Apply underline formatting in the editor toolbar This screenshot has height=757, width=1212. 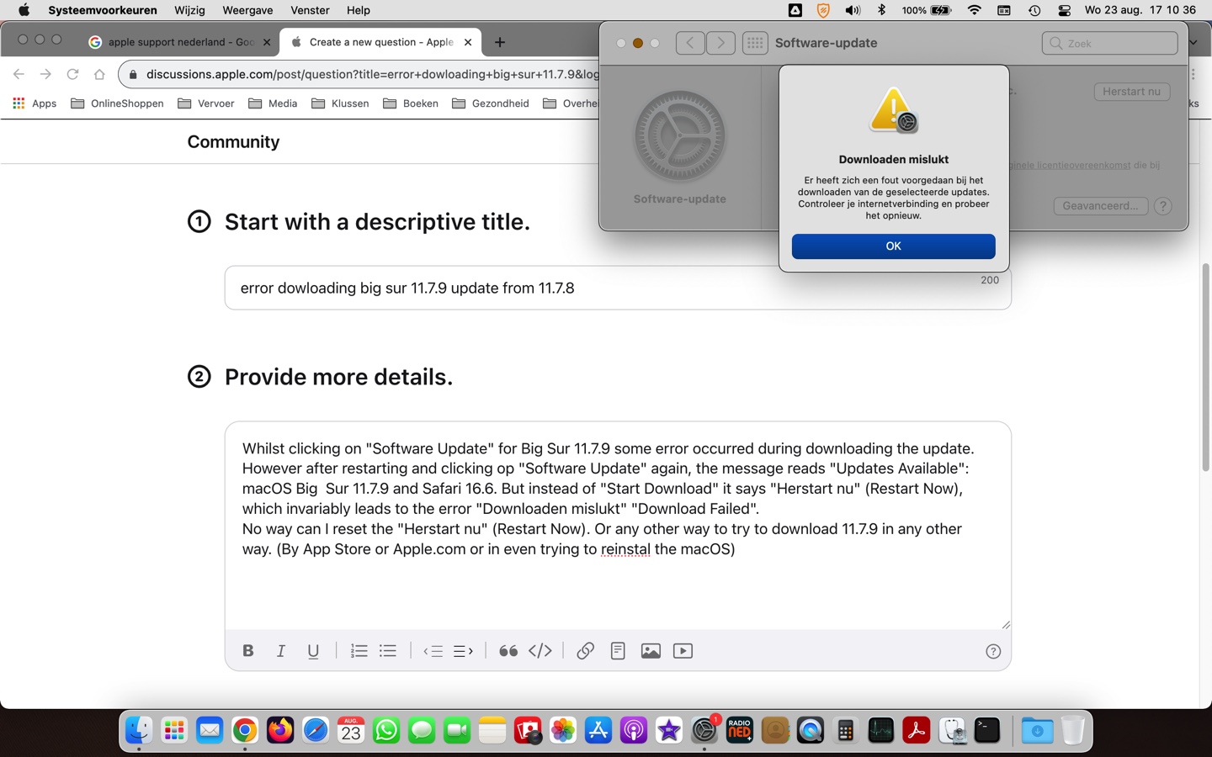coord(313,650)
